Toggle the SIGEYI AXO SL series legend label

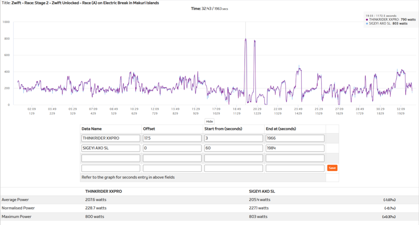(383, 24)
